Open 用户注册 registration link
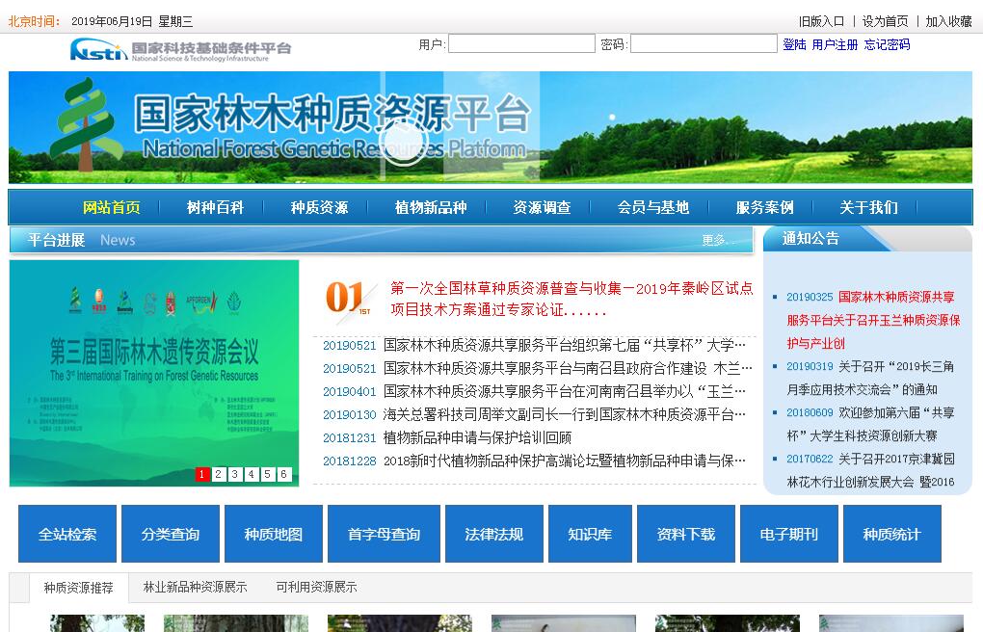The height and width of the screenshot is (632, 983). (835, 44)
